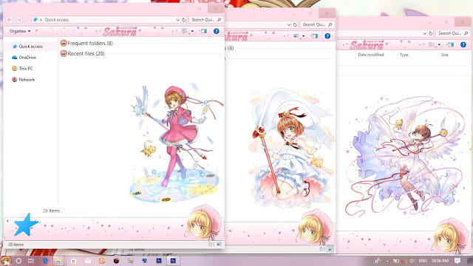Change view layout icon in middle window
The image size is (473, 266).
[296, 36]
